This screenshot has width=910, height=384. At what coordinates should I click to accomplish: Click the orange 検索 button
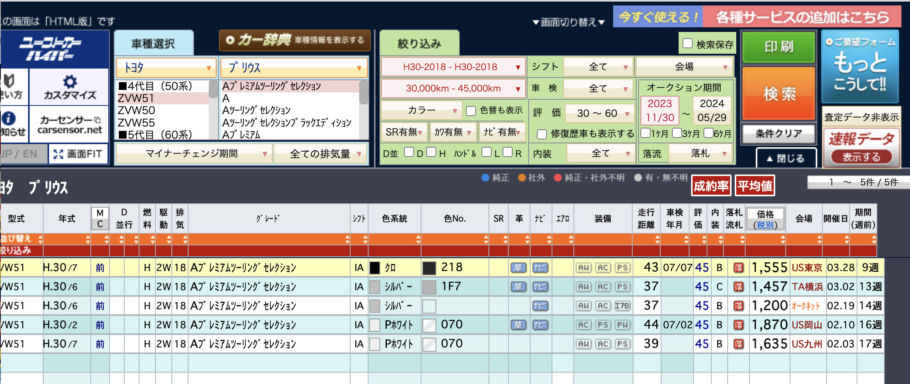(778, 93)
